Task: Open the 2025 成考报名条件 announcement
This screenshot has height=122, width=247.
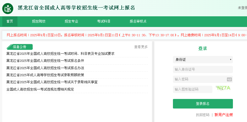Action: point(45,61)
